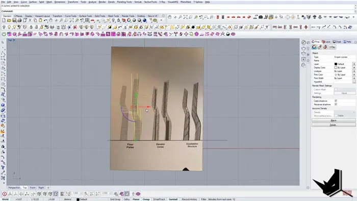Click the first light bulb Hide icon
Screen dimensions: 357x201
(x=4, y=28)
